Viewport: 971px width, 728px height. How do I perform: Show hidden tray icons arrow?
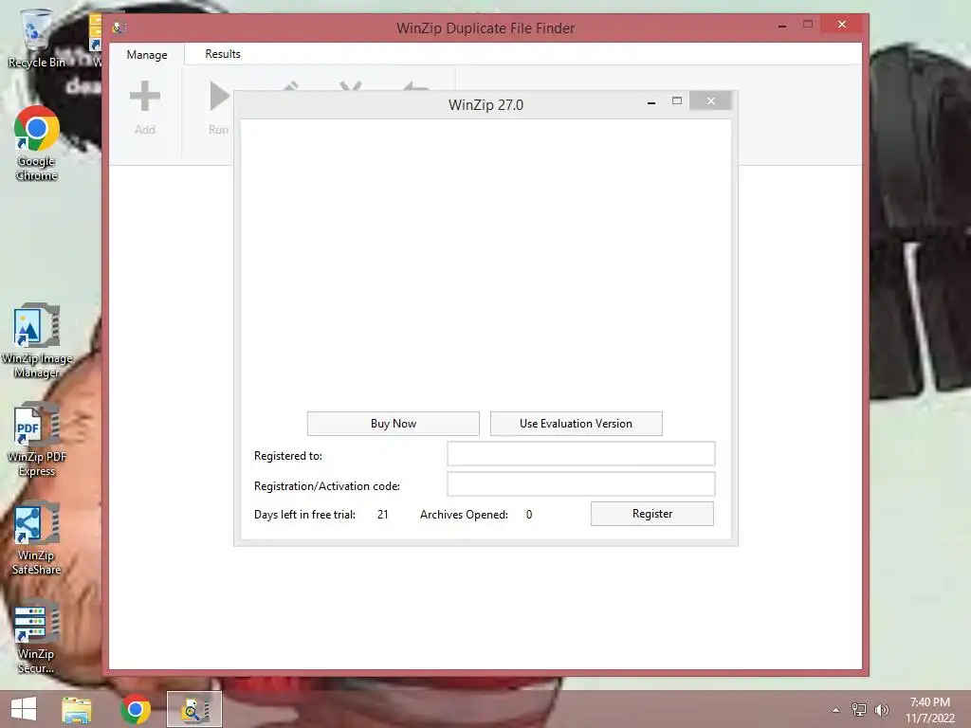point(835,710)
